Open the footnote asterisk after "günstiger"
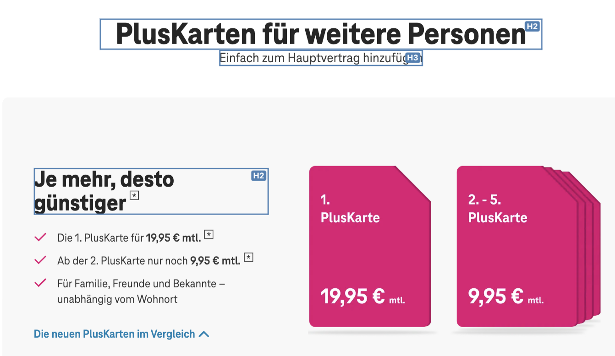The height and width of the screenshot is (356, 615). 134,196
